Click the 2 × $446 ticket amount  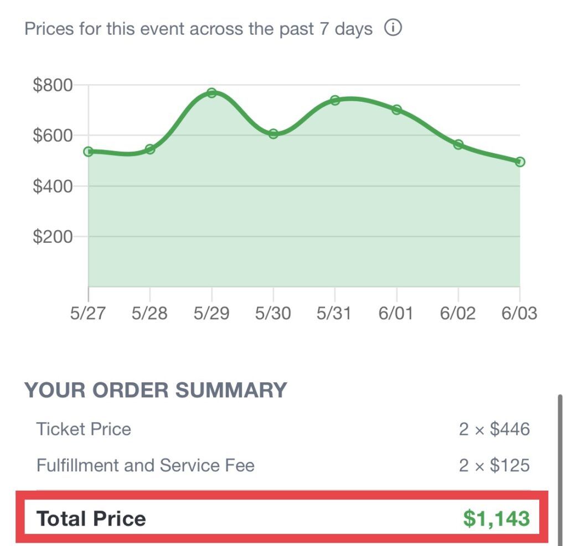coord(494,429)
